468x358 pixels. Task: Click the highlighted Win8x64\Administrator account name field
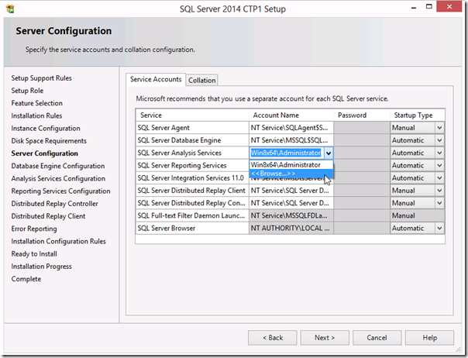[286, 153]
